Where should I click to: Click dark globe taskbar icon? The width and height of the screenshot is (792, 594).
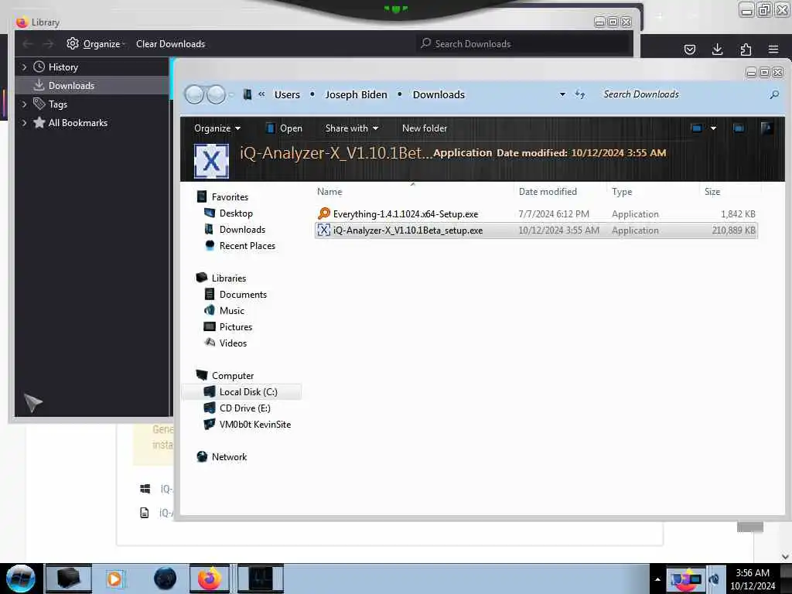pos(165,579)
